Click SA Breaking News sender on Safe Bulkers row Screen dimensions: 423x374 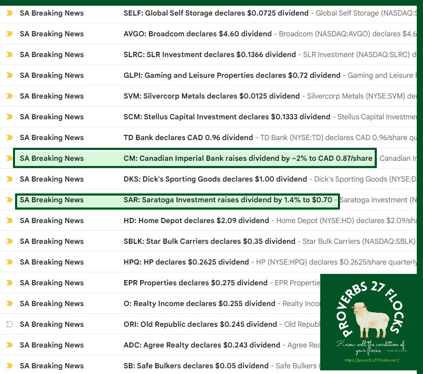tap(51, 366)
